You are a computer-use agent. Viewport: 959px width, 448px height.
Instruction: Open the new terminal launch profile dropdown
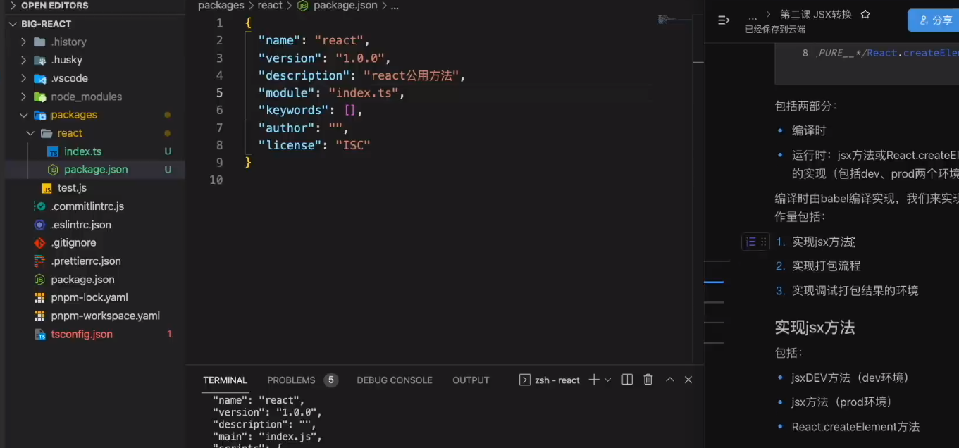608,380
